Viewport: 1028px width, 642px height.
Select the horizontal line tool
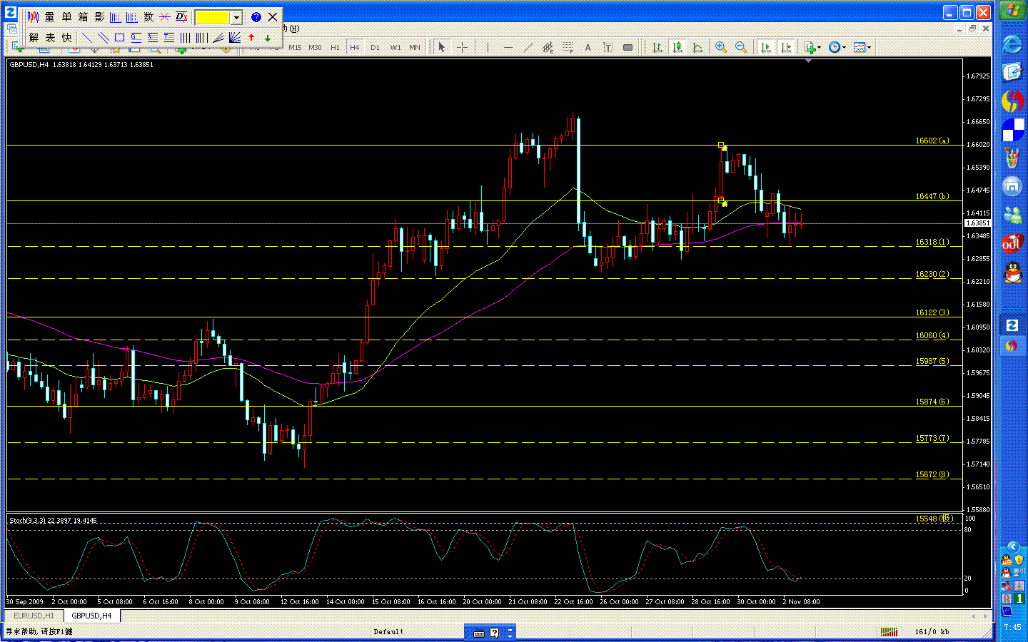pos(508,48)
